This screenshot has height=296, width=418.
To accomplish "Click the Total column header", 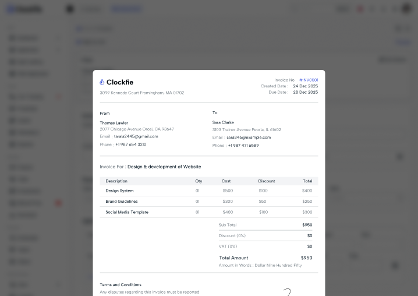I will [307, 181].
